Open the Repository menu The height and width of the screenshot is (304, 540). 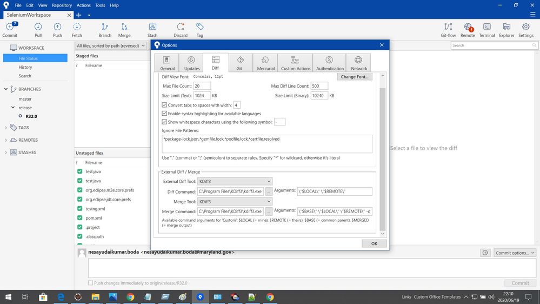coord(62,5)
